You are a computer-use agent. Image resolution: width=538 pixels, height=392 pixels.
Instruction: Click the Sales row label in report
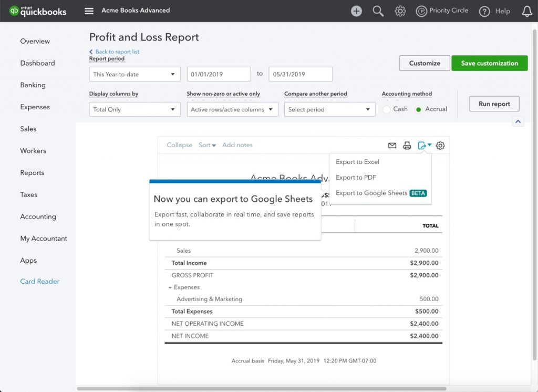click(x=183, y=251)
